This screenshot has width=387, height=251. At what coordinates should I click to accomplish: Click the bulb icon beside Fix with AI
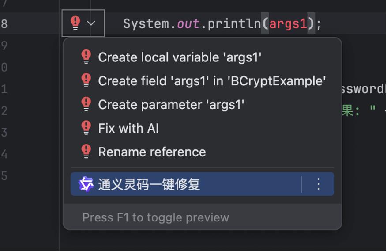click(x=86, y=128)
